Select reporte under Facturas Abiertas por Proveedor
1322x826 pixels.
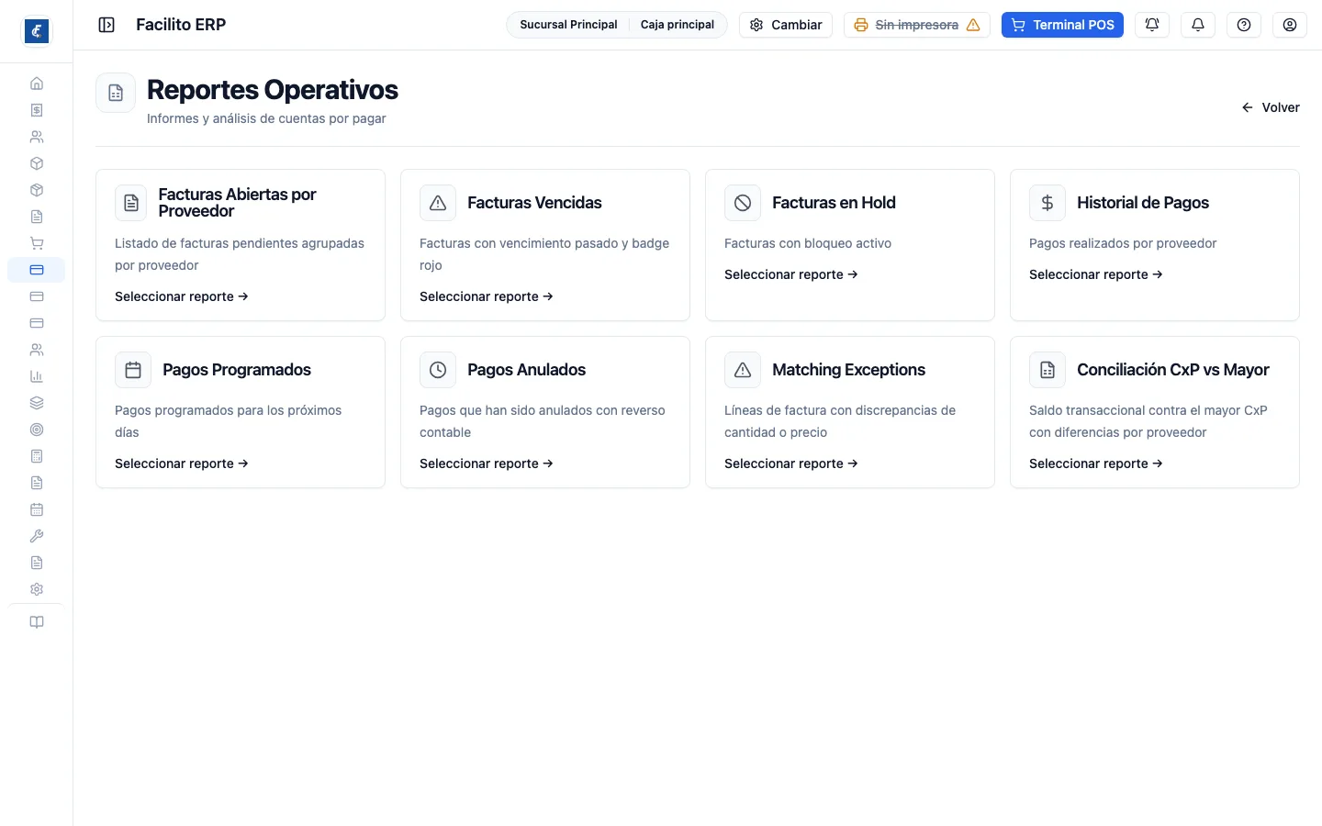182,296
